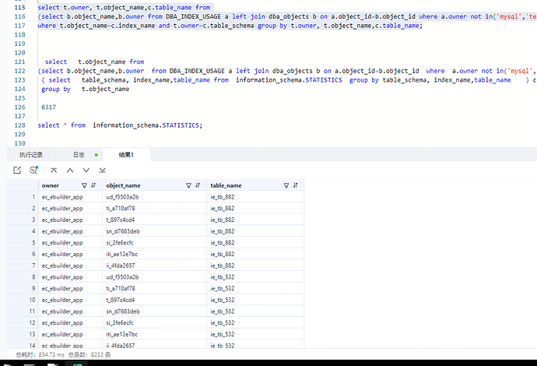Open filter on object_name column
This screenshot has height=366, width=537.
(x=188, y=185)
